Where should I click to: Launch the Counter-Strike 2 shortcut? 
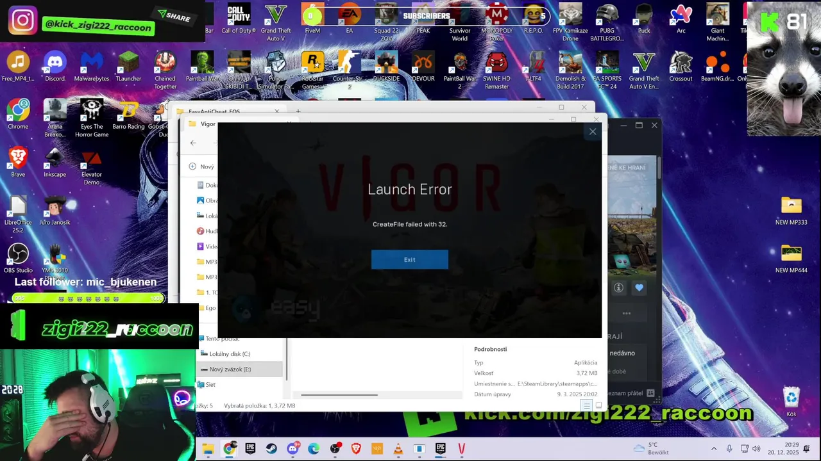tap(349, 71)
